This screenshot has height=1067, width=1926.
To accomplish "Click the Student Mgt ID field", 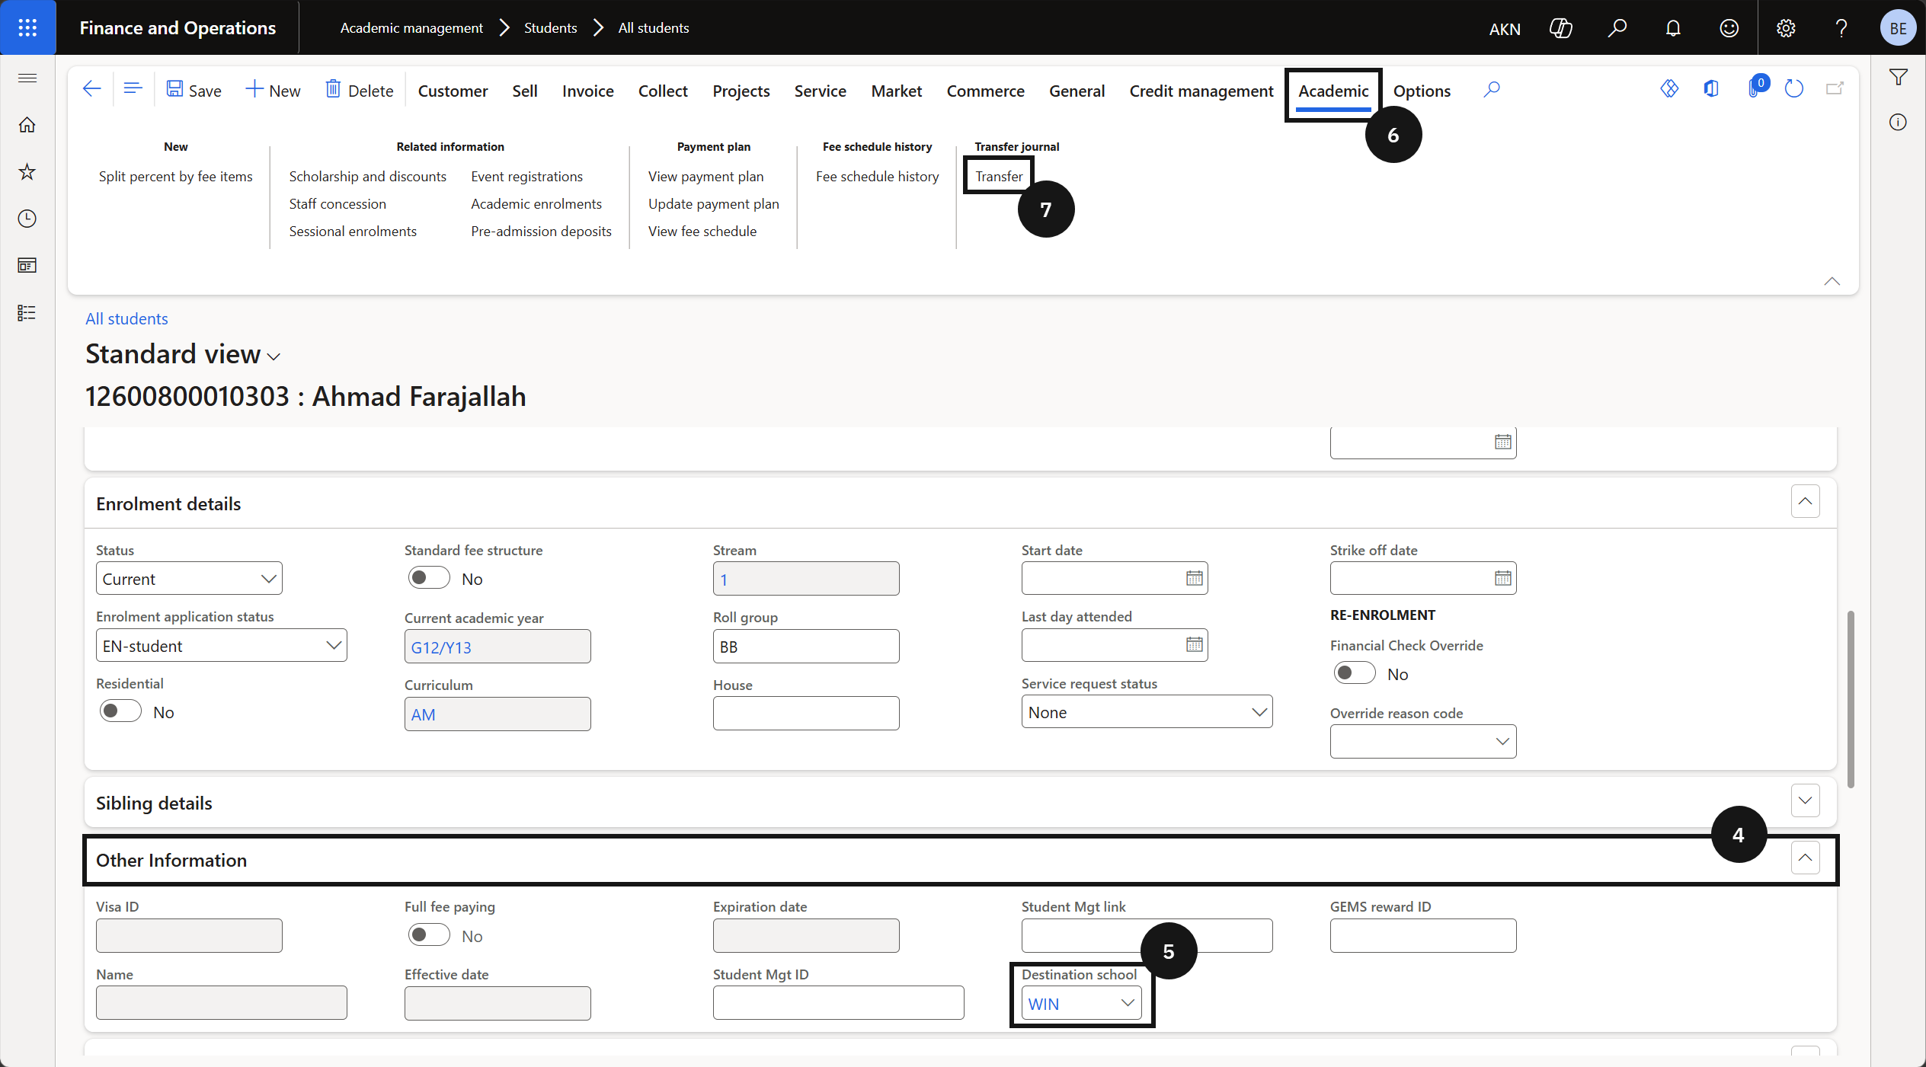I will point(838,1002).
